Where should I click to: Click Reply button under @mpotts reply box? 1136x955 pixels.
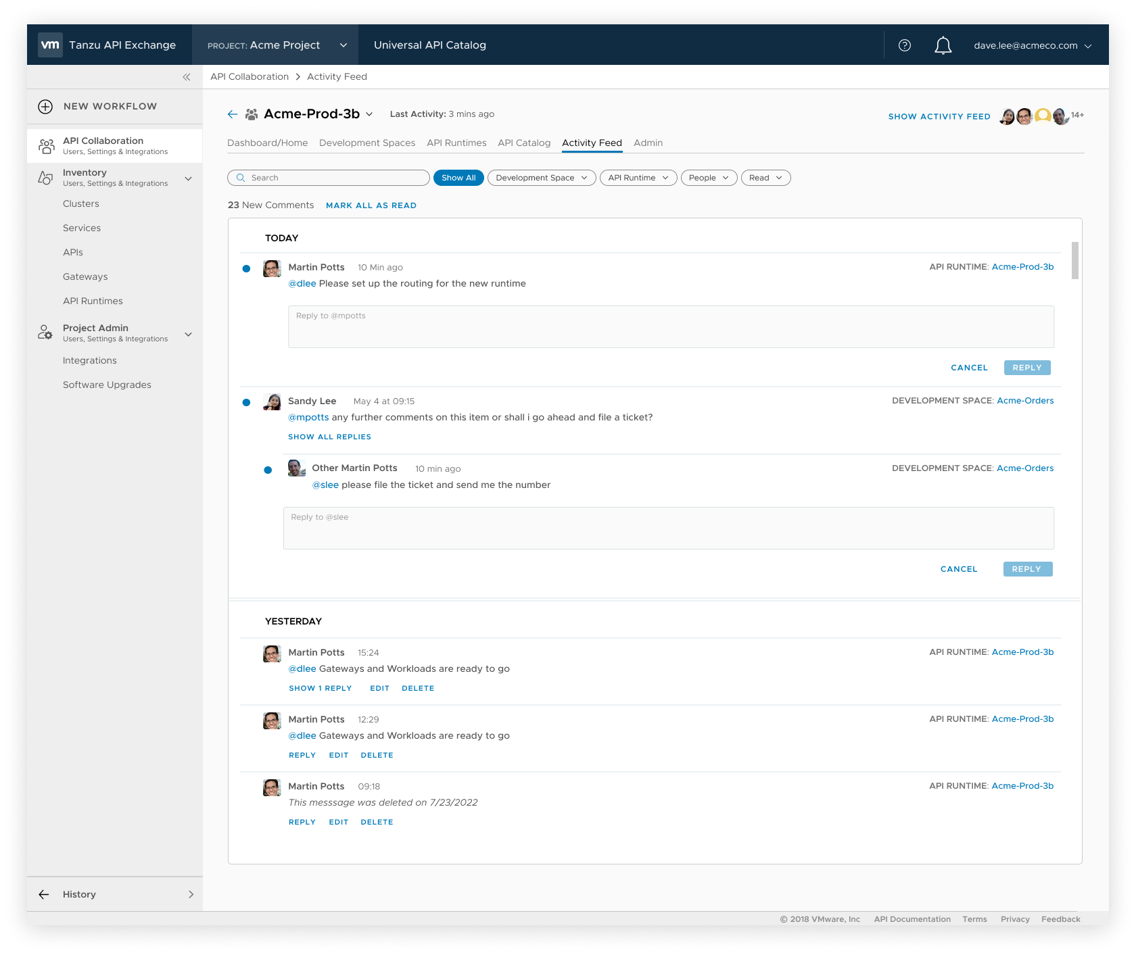(1027, 368)
